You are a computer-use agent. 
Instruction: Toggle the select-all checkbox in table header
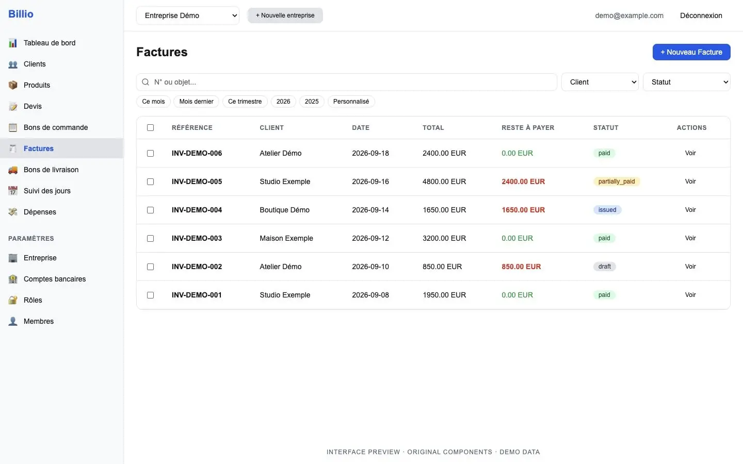(x=151, y=127)
